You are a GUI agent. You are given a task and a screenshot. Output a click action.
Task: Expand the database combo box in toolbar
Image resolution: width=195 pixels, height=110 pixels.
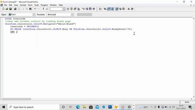[x=64, y=9]
